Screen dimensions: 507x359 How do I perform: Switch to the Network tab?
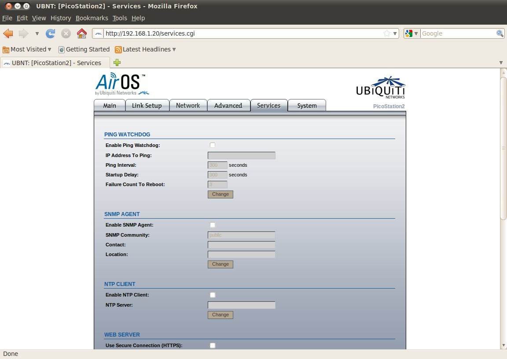[x=188, y=105]
